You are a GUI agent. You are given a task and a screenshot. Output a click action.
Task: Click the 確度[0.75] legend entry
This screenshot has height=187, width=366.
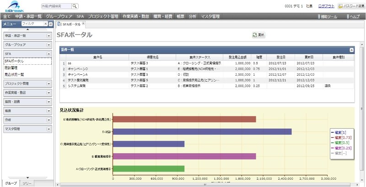coord(342,138)
